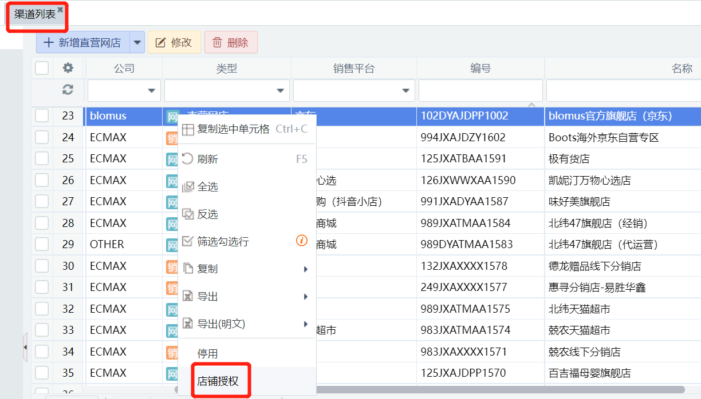Select the name cell 德龙赠品线下分销店
Screen dimensions: 701x399
coord(623,266)
